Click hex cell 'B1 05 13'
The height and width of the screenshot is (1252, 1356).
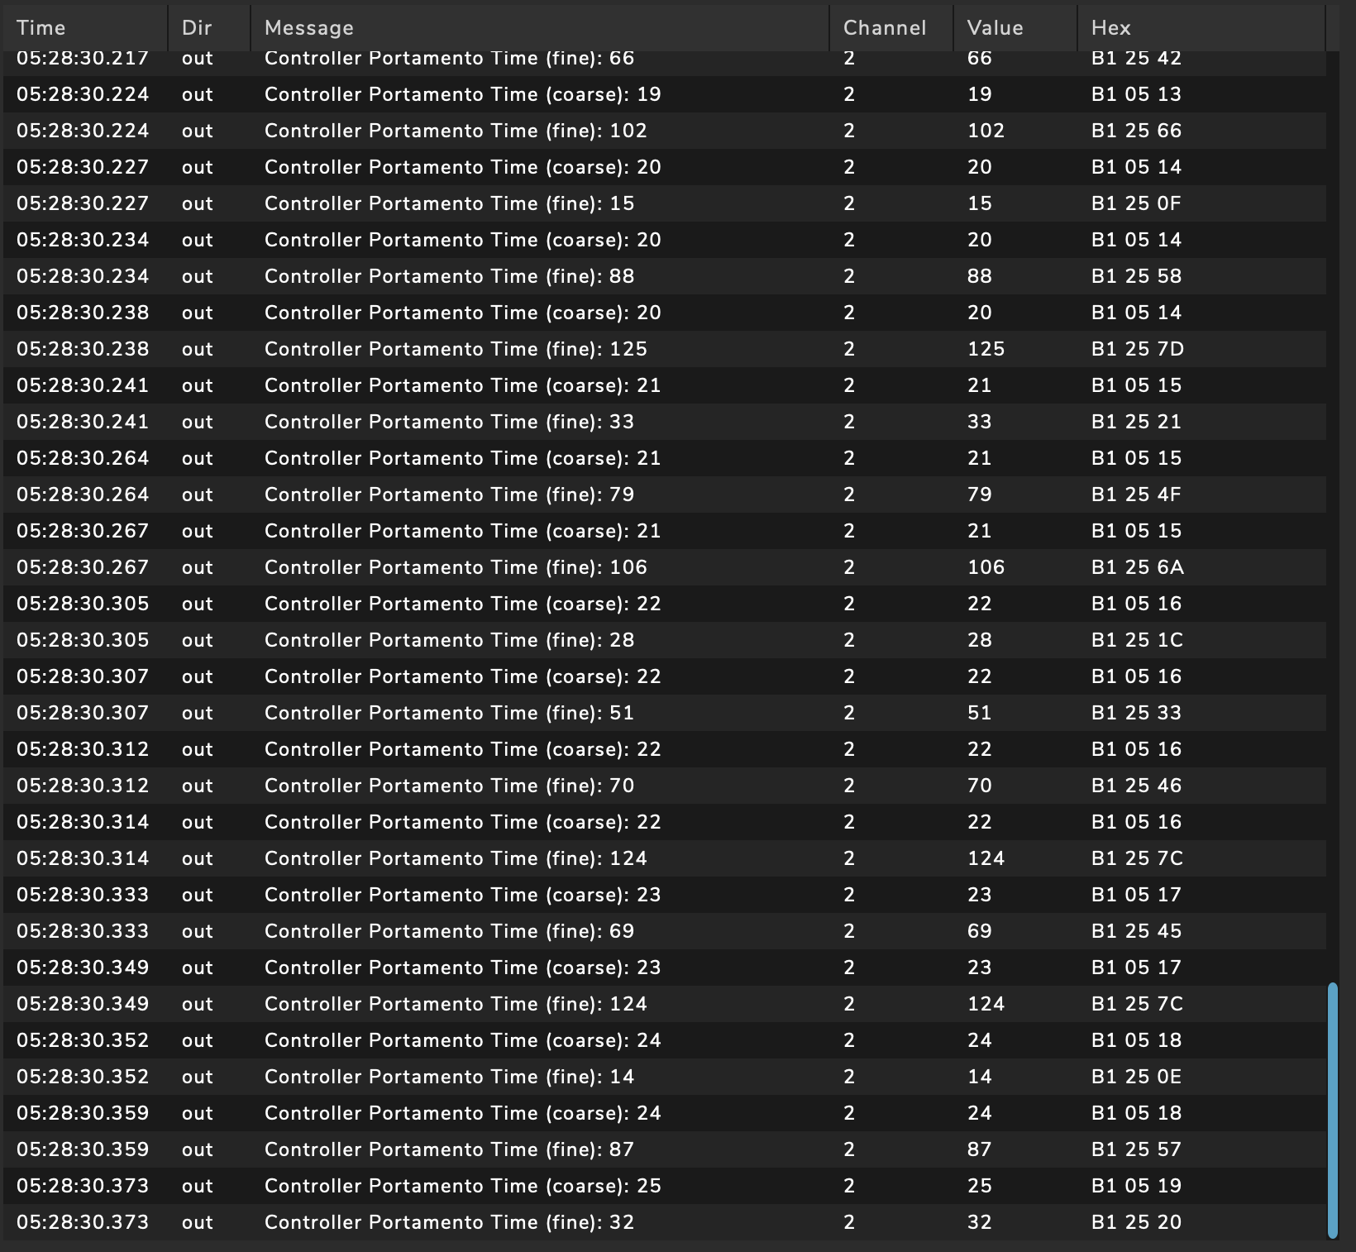(x=1136, y=94)
